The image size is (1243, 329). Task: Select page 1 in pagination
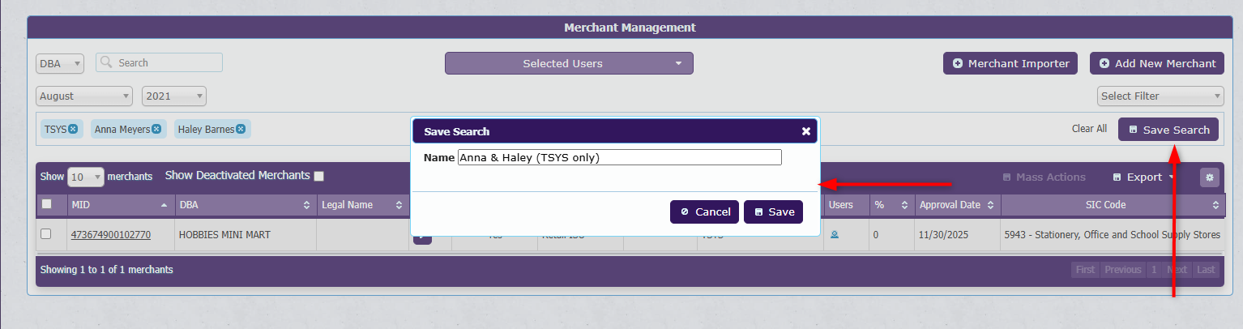(x=1154, y=270)
